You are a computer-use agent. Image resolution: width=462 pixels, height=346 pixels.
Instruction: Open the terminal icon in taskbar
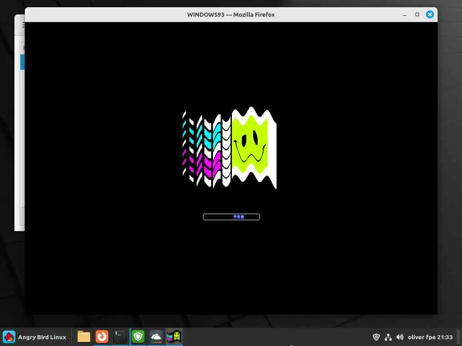click(120, 337)
